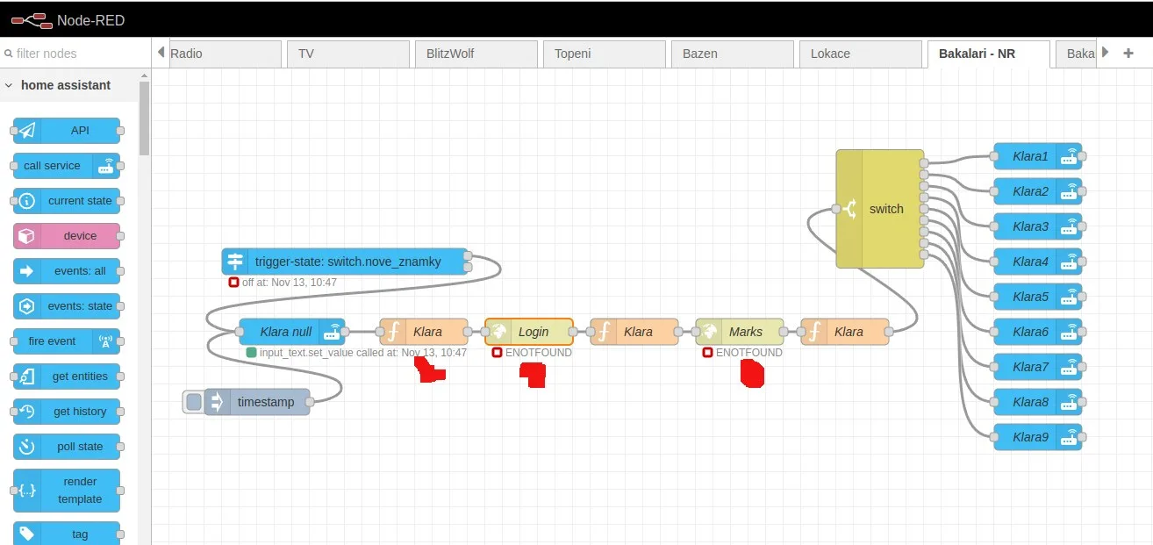
Task: Click the trigger-state node signpost icon
Action: click(235, 262)
